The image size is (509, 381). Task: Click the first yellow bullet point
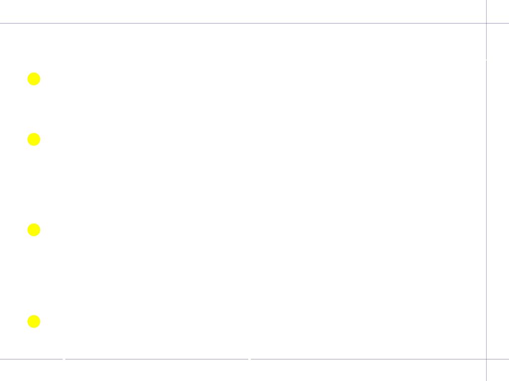[34, 79]
